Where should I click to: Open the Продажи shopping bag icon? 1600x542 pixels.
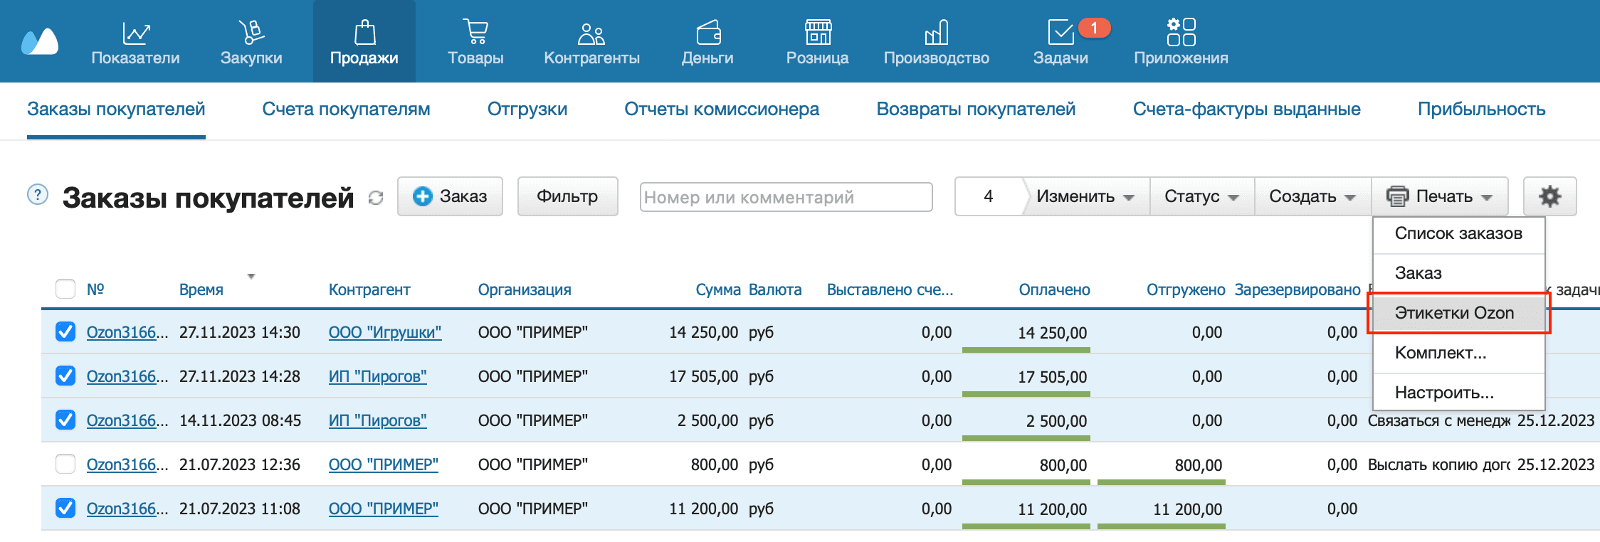(x=364, y=32)
